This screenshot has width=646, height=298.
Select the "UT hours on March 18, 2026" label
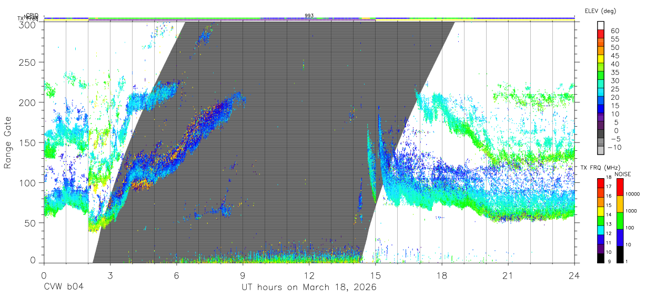tap(309, 287)
